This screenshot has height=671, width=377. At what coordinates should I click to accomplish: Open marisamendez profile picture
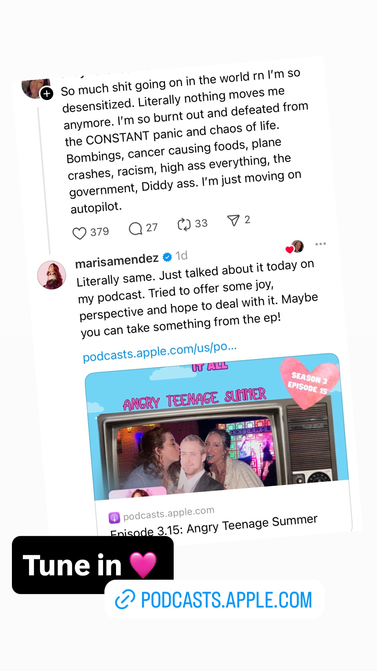(x=52, y=275)
